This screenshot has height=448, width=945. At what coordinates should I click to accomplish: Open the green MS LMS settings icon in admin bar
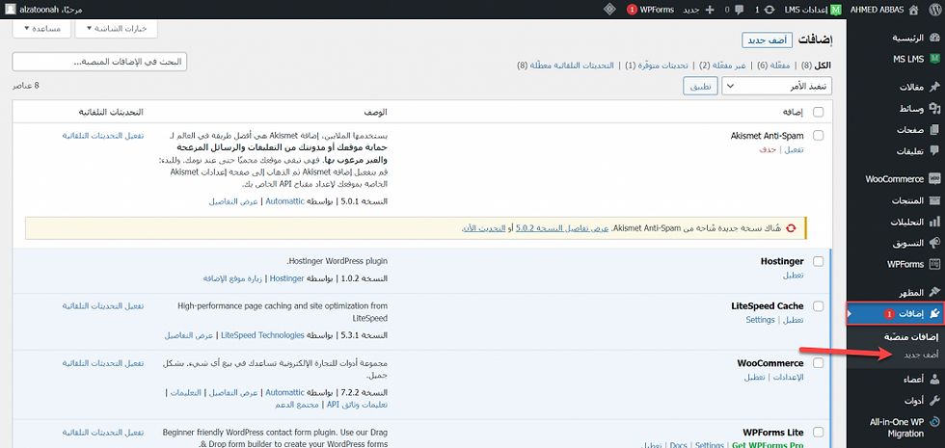pyautogui.click(x=835, y=10)
